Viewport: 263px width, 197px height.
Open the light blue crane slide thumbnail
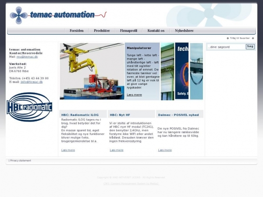click(196, 71)
